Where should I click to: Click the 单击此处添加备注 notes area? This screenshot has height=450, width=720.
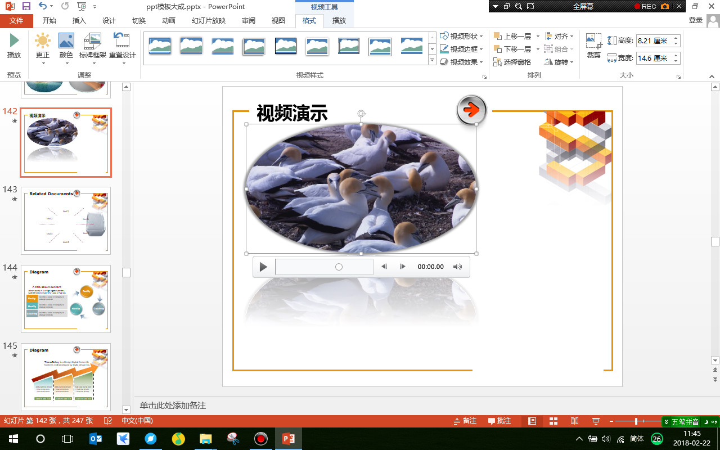pyautogui.click(x=173, y=405)
